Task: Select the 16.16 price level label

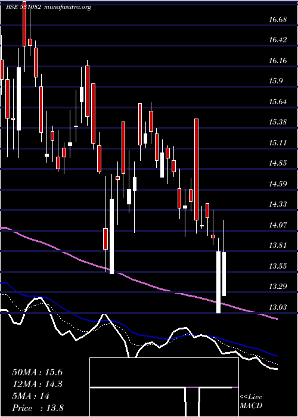Action: click(x=278, y=60)
